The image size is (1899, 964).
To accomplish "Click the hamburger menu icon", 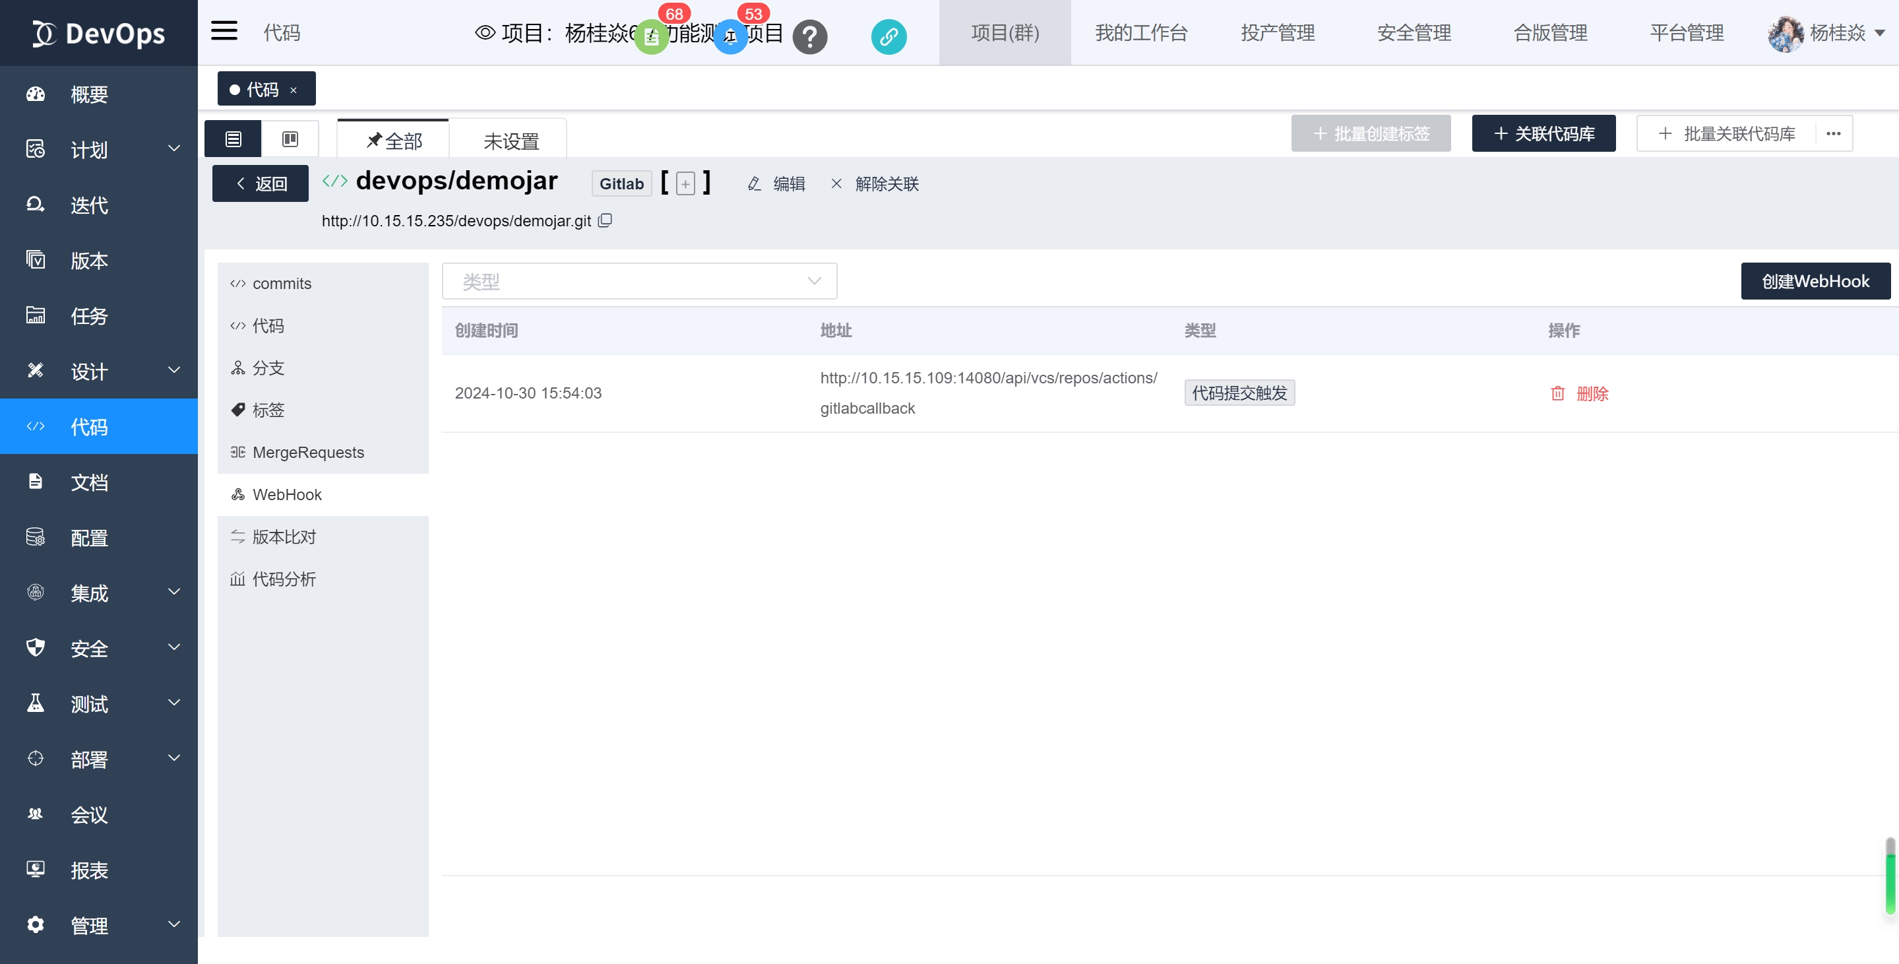I will pos(224,32).
